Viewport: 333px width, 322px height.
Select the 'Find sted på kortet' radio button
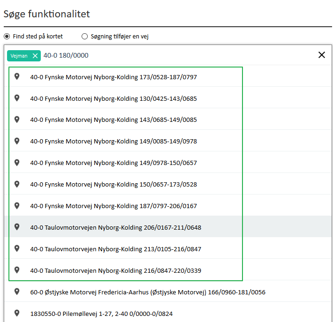click(7, 36)
